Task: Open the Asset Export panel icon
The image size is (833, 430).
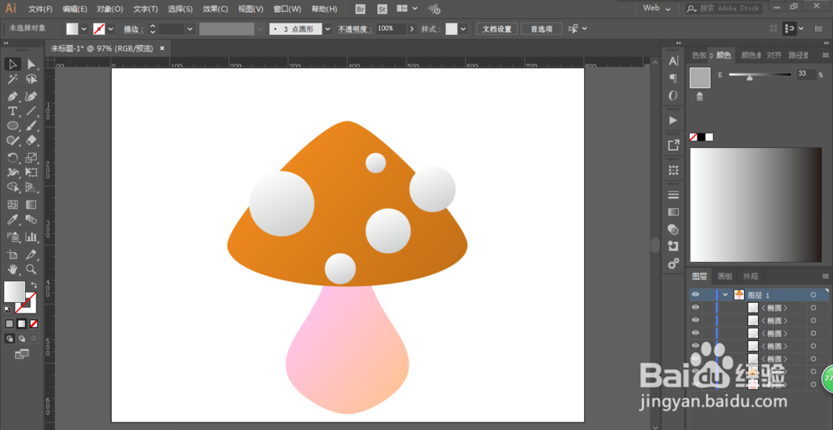Action: 673,145
